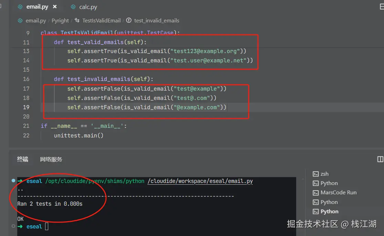Click email.py in the breadcrumb path
This screenshot has height=236, width=384.
click(36, 21)
